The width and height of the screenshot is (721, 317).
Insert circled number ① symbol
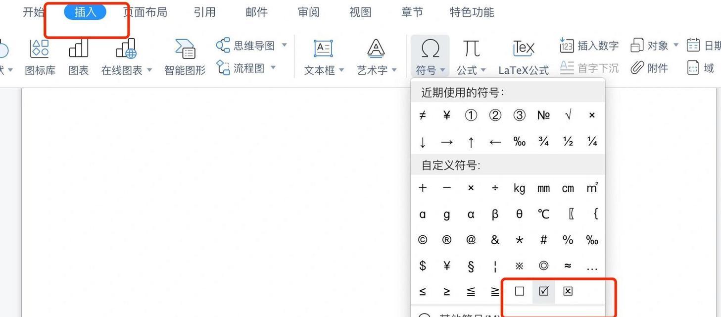(x=471, y=115)
